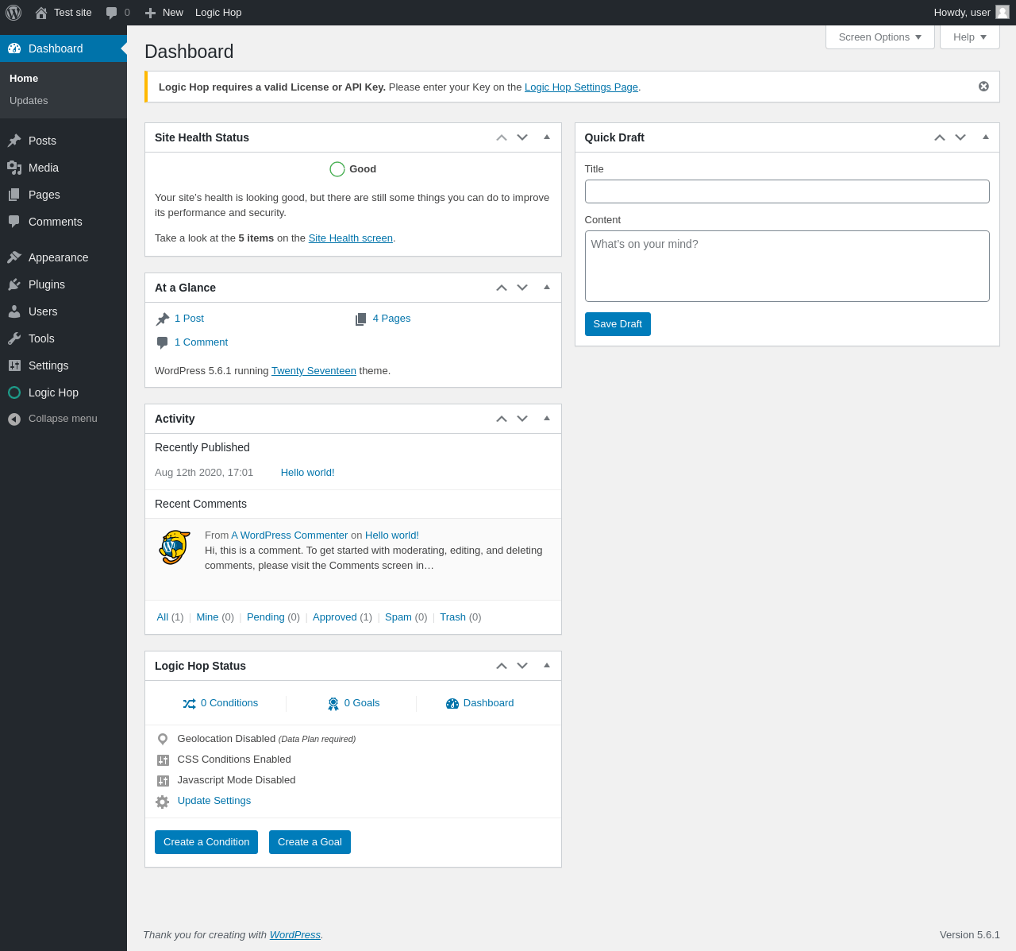Move the Activity panel down
Screen dimensions: 1016x951
click(x=522, y=419)
